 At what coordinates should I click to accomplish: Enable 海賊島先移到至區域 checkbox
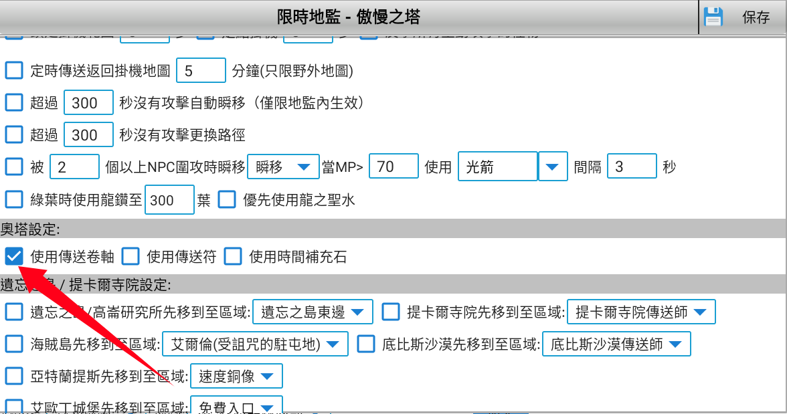point(13,344)
